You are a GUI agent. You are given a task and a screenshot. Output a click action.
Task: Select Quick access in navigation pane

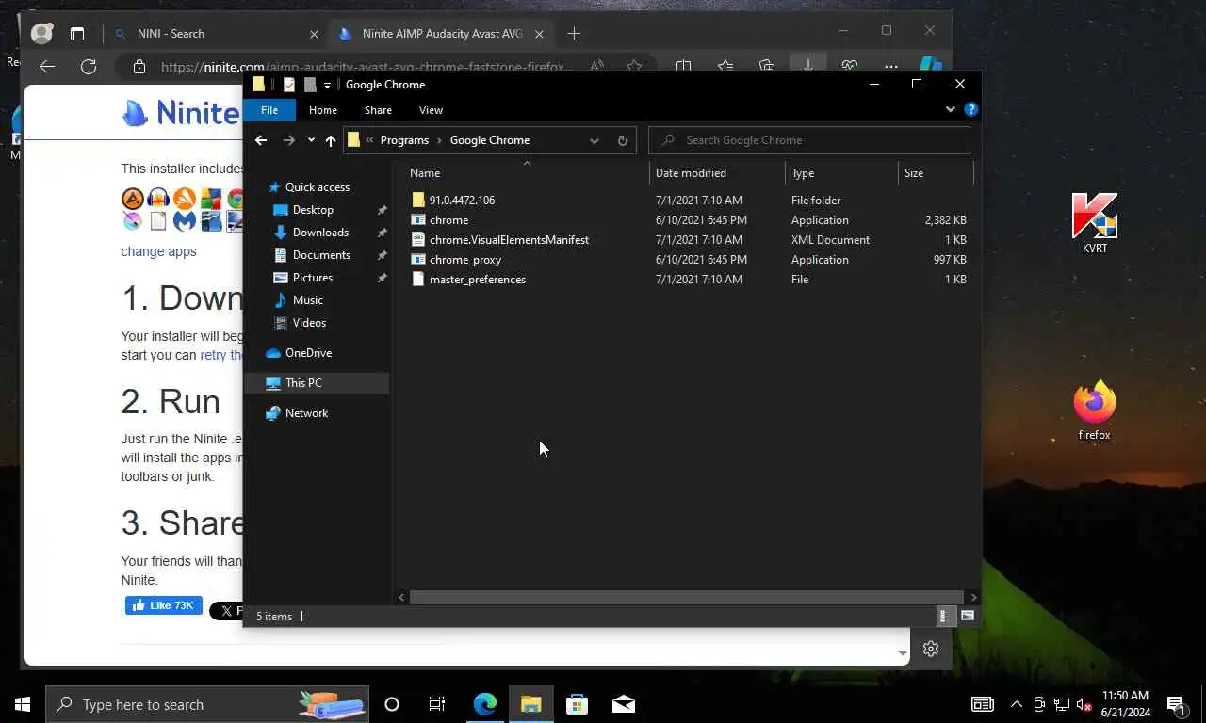point(317,187)
